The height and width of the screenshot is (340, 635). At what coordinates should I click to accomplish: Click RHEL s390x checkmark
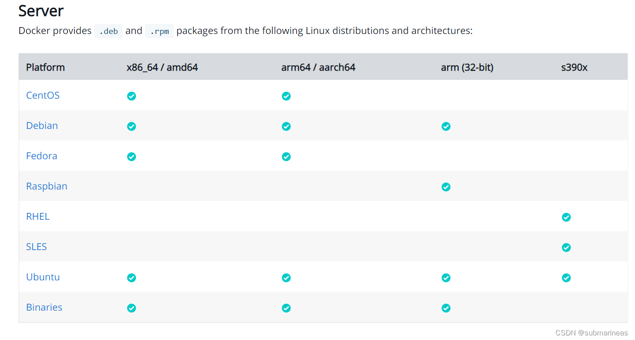click(x=566, y=217)
